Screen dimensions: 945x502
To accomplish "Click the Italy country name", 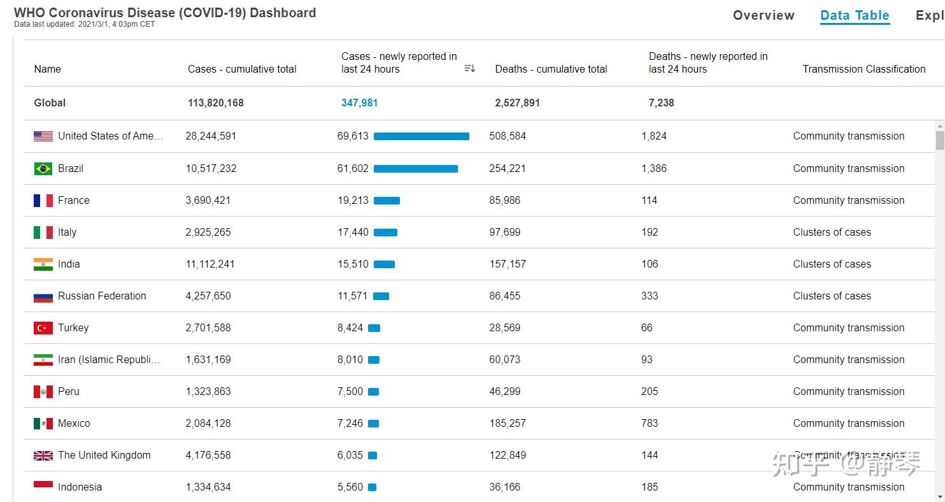I will click(x=67, y=232).
